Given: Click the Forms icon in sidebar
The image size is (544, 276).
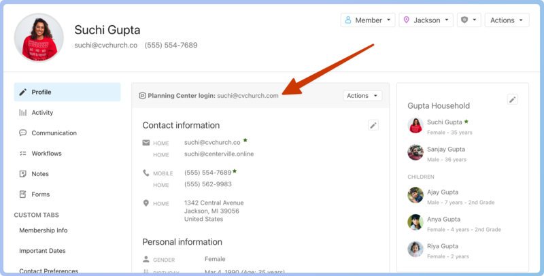Looking at the screenshot, I should 23,194.
